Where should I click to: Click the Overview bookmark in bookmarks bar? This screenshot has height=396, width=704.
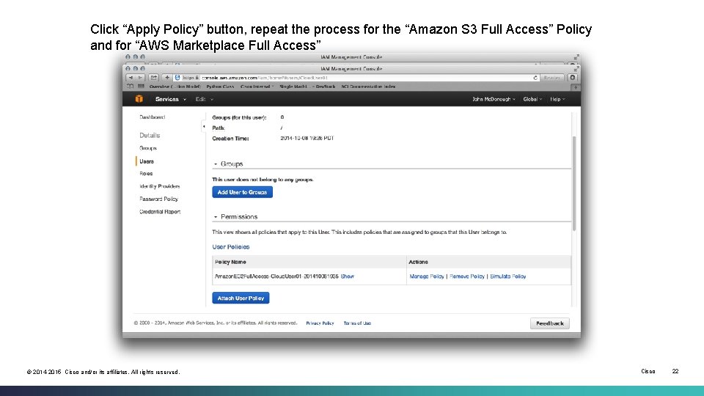[x=175, y=87]
